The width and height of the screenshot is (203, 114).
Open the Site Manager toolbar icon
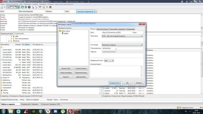(2, 7)
